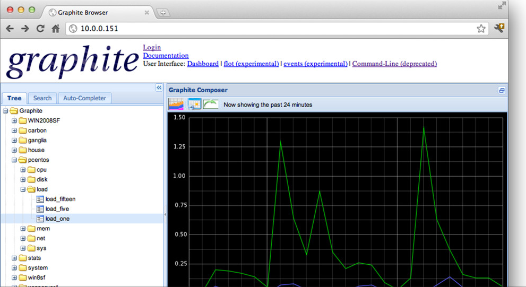The image size is (526, 287).
Task: Click the graphite logo
Action: click(72, 62)
